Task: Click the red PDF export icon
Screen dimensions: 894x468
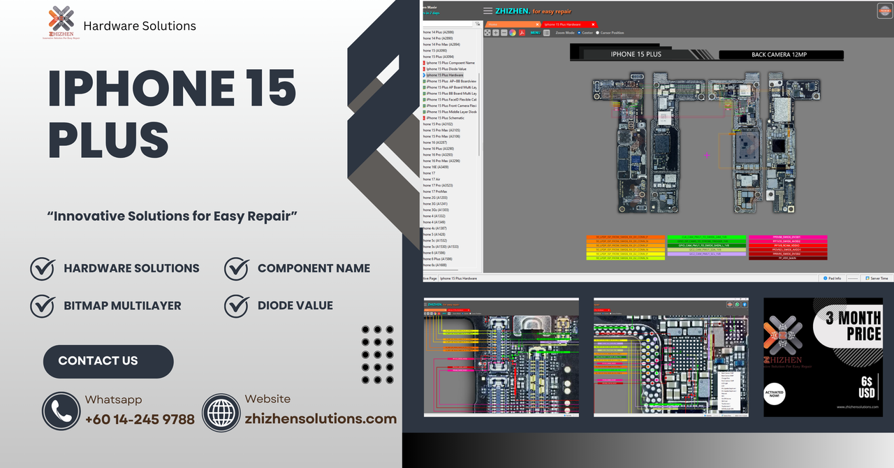Action: click(x=522, y=33)
